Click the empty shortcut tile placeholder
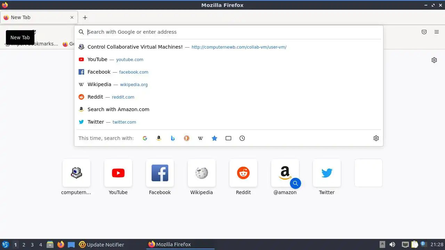 (369, 173)
